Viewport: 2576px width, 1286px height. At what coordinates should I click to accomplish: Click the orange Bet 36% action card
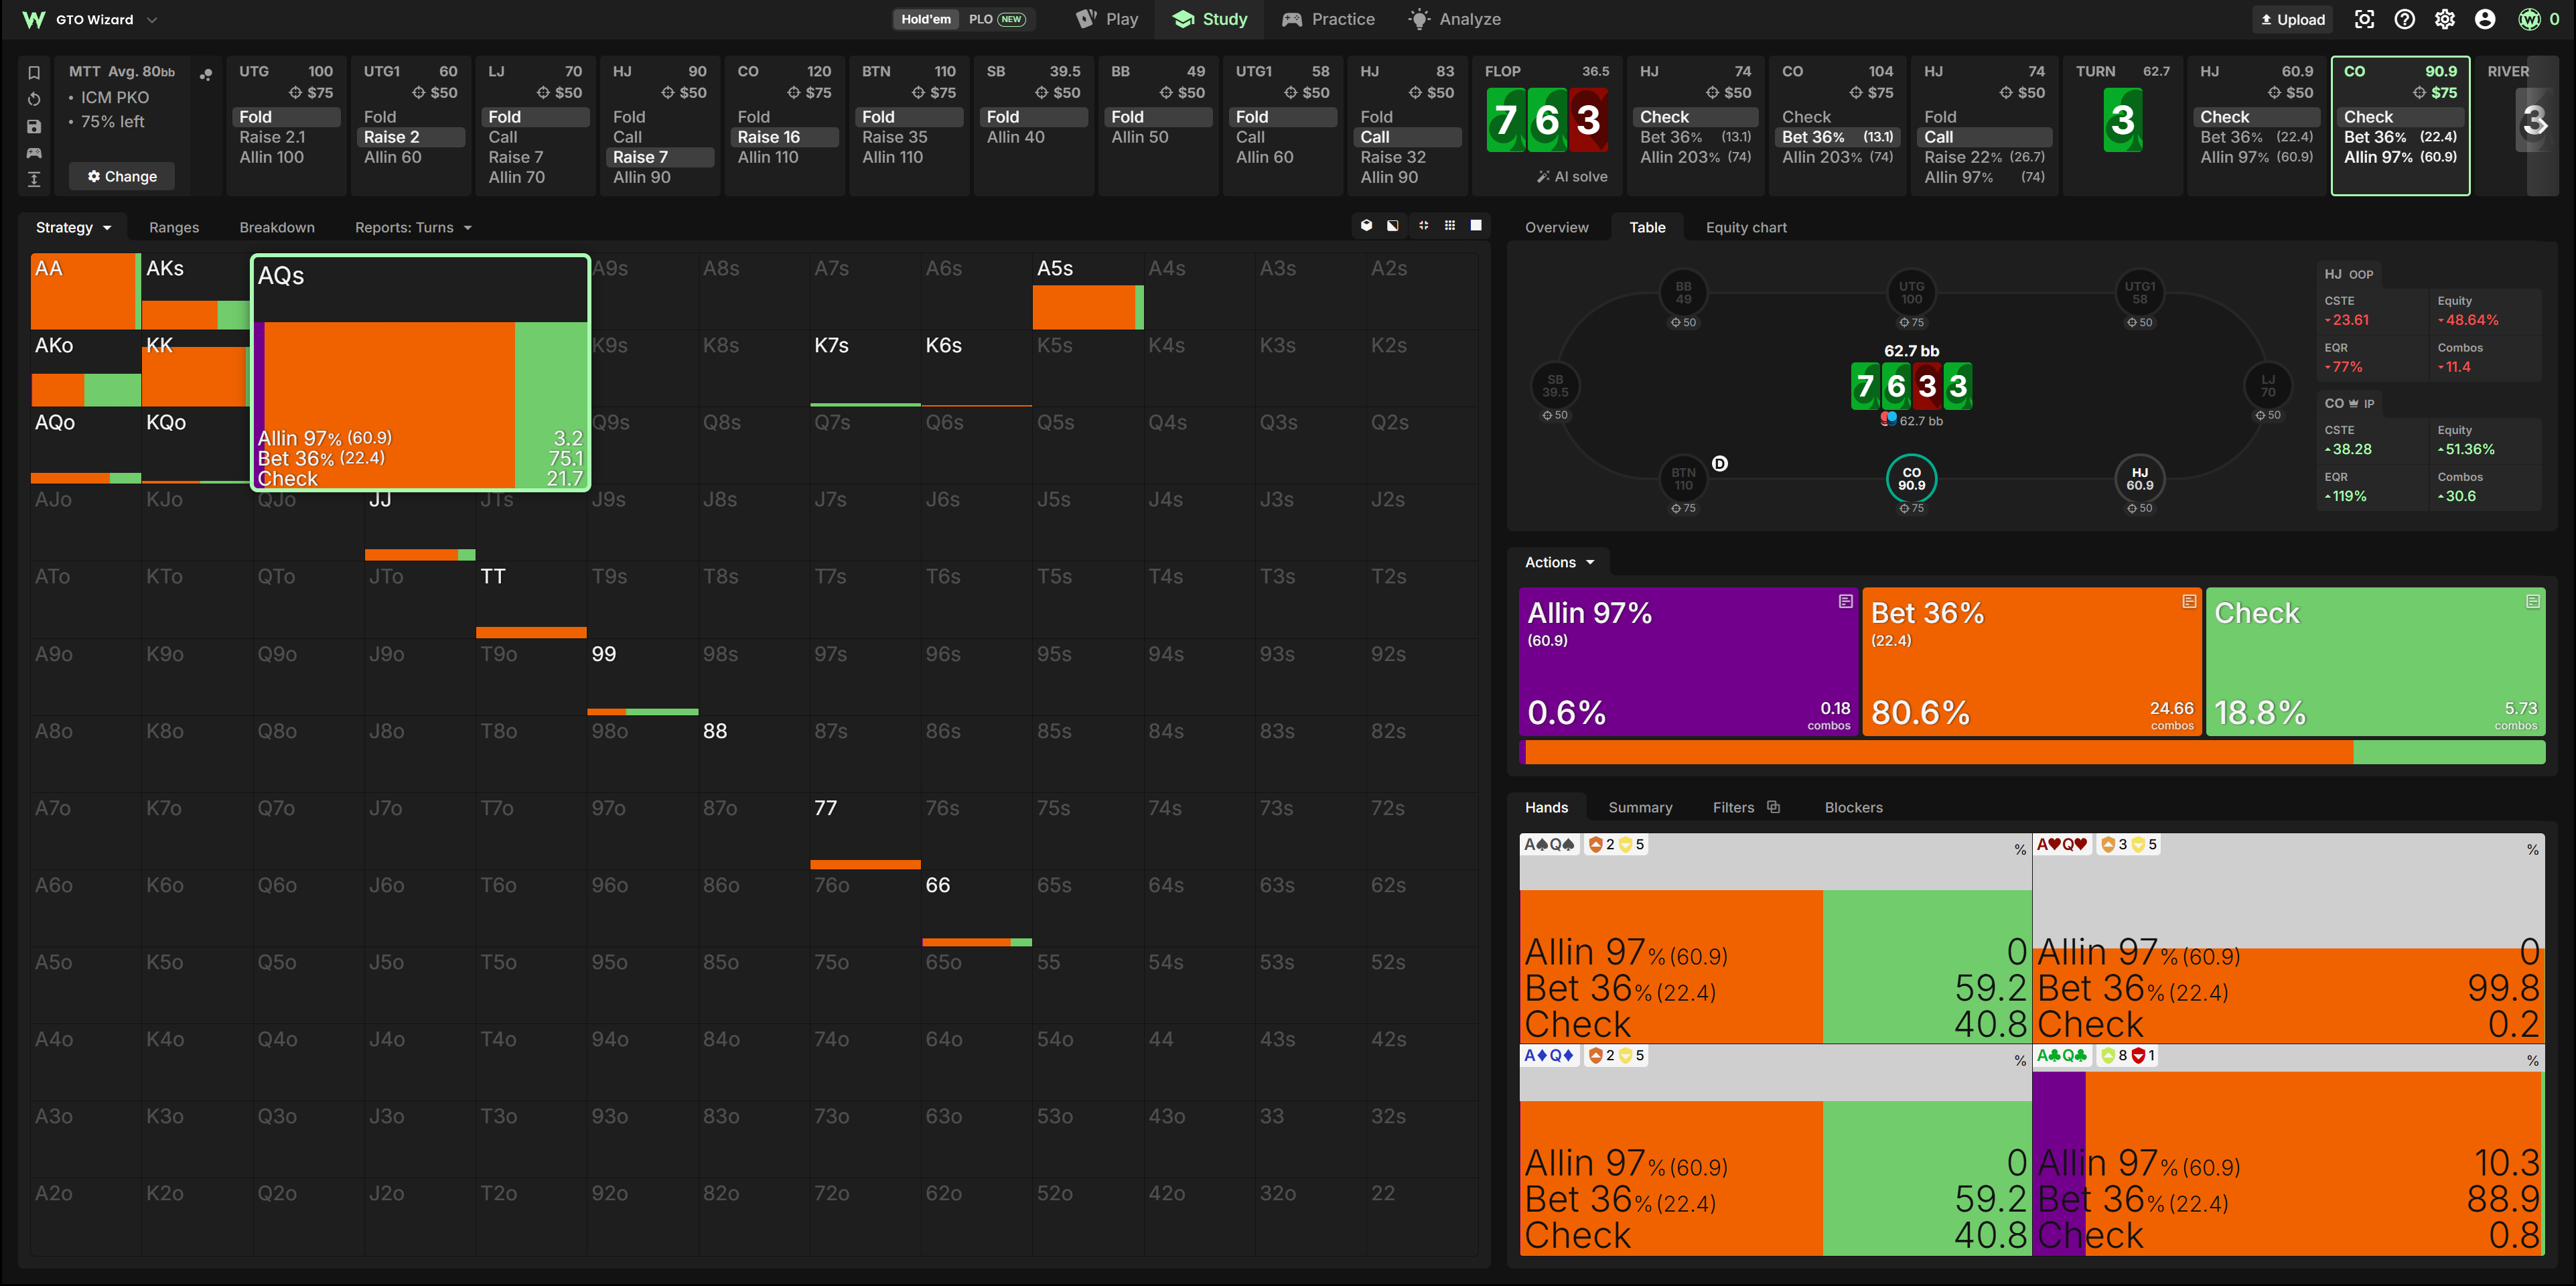pos(2031,662)
